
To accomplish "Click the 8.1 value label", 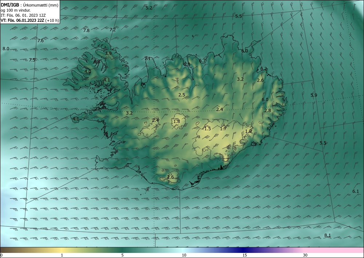I will coord(328,235).
